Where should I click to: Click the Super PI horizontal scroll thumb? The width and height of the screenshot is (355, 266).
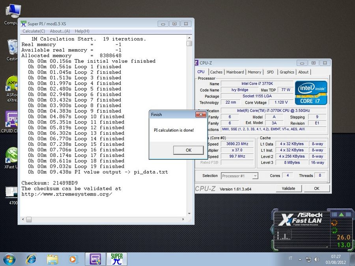29,219
